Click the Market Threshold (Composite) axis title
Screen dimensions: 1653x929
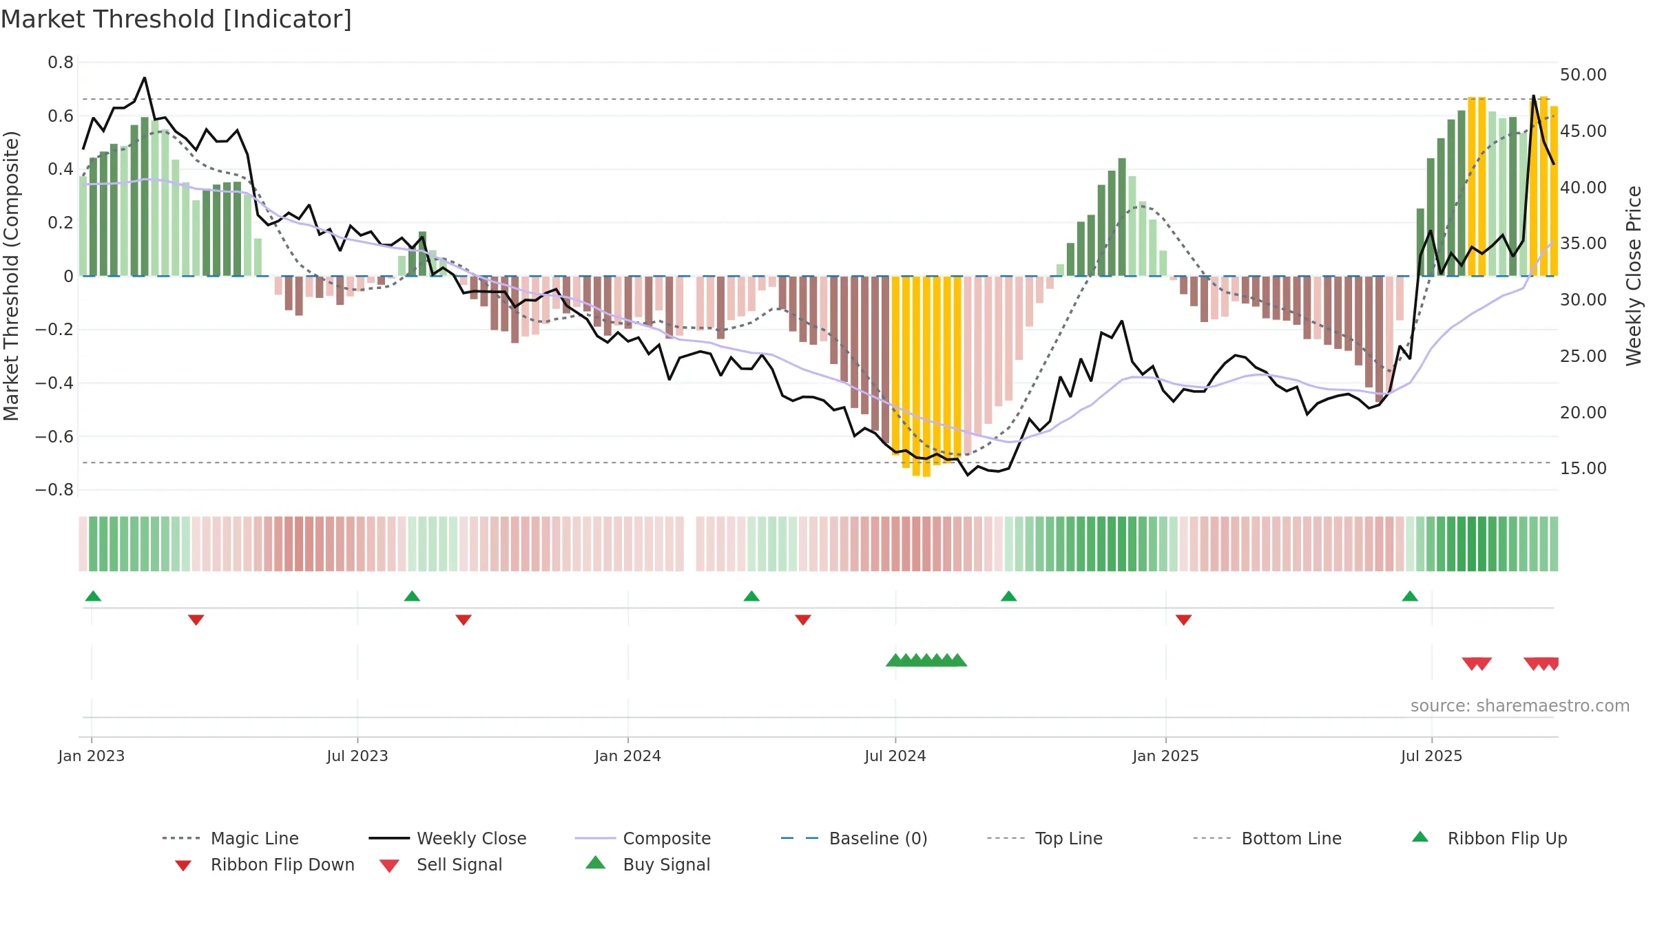[11, 276]
